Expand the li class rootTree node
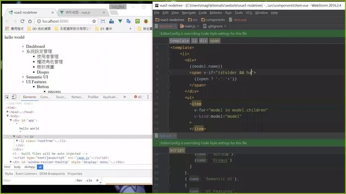The width and height of the screenshot is (346, 194). pyautogui.click(x=17, y=141)
